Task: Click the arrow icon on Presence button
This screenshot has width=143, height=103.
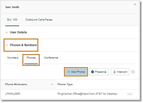Action: coord(93,72)
